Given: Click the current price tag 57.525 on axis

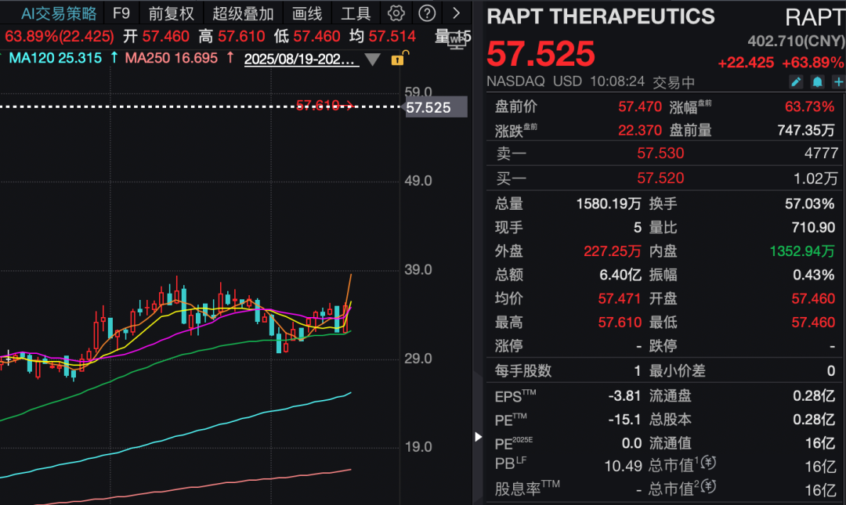Looking at the screenshot, I should [435, 107].
